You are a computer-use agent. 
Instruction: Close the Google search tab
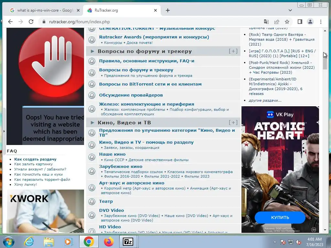tap(78, 10)
